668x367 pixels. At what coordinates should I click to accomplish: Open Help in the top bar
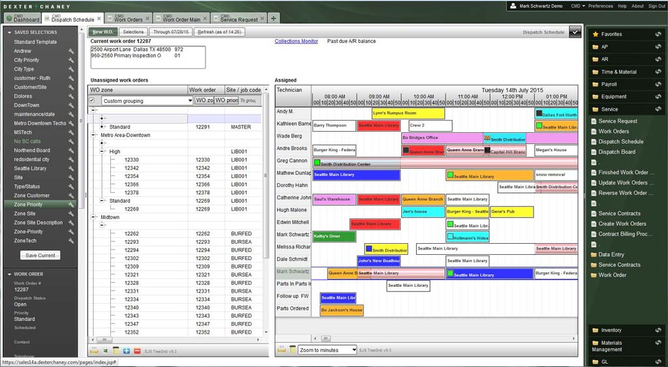[x=622, y=6]
